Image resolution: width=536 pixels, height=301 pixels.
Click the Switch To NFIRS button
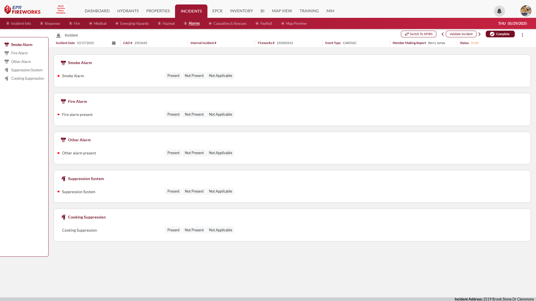[418, 34]
